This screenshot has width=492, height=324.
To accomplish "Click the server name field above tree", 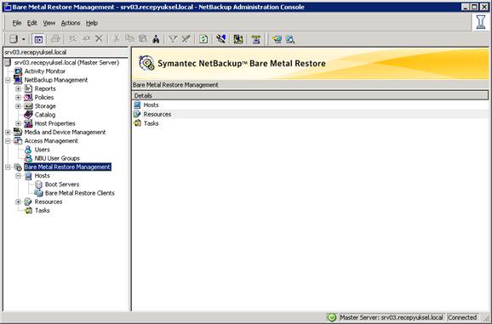I will tap(66, 52).
